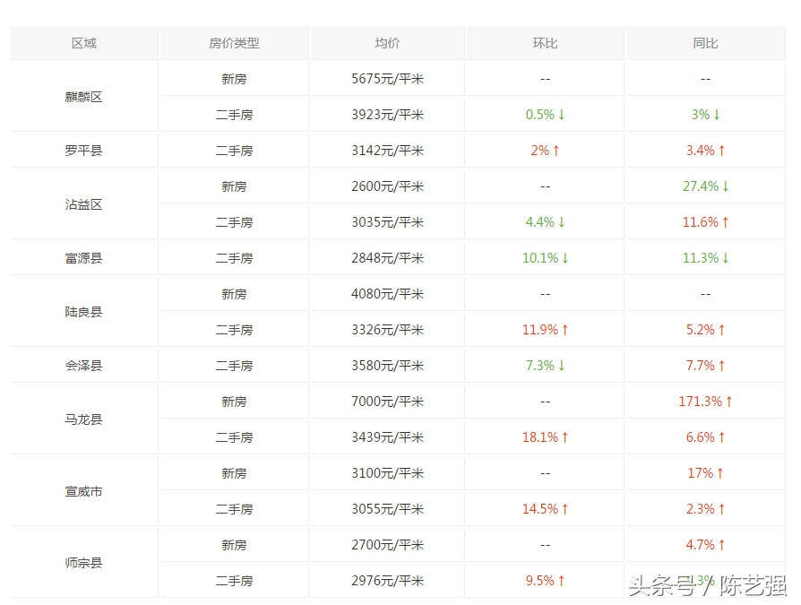Click the 17% increase value
801x605 pixels.
[x=705, y=473]
